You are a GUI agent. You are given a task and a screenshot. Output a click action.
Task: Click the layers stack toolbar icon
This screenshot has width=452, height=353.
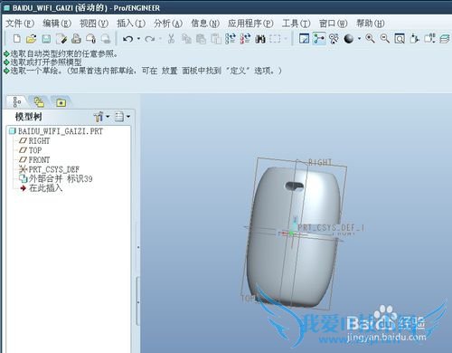click(x=445, y=39)
